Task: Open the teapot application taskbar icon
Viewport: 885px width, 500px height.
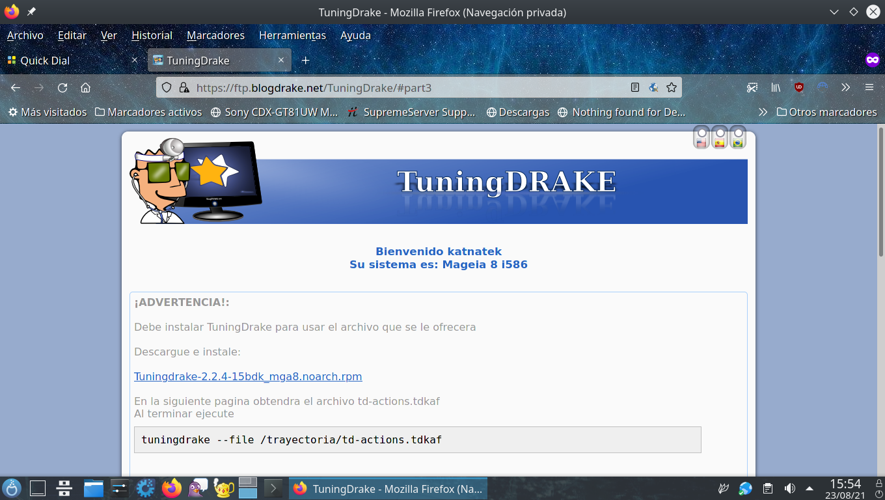Action: pos(223,488)
